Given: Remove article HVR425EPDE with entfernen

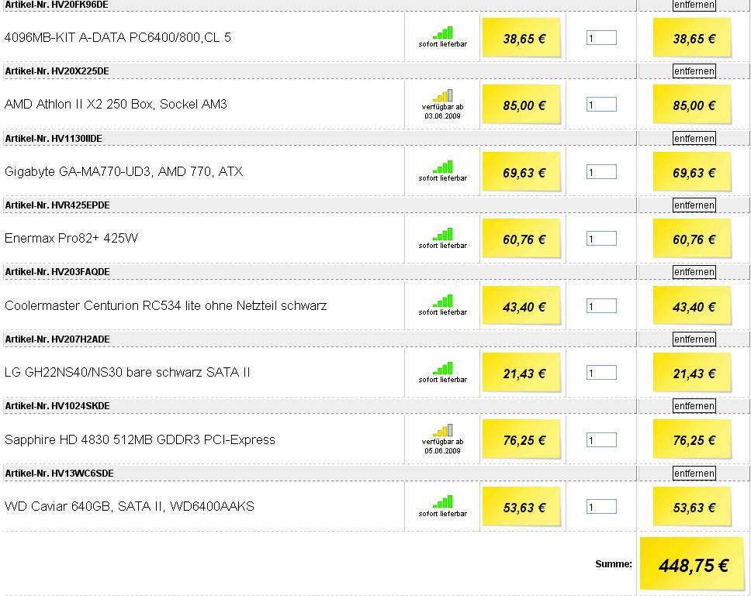Looking at the screenshot, I should tap(694, 205).
